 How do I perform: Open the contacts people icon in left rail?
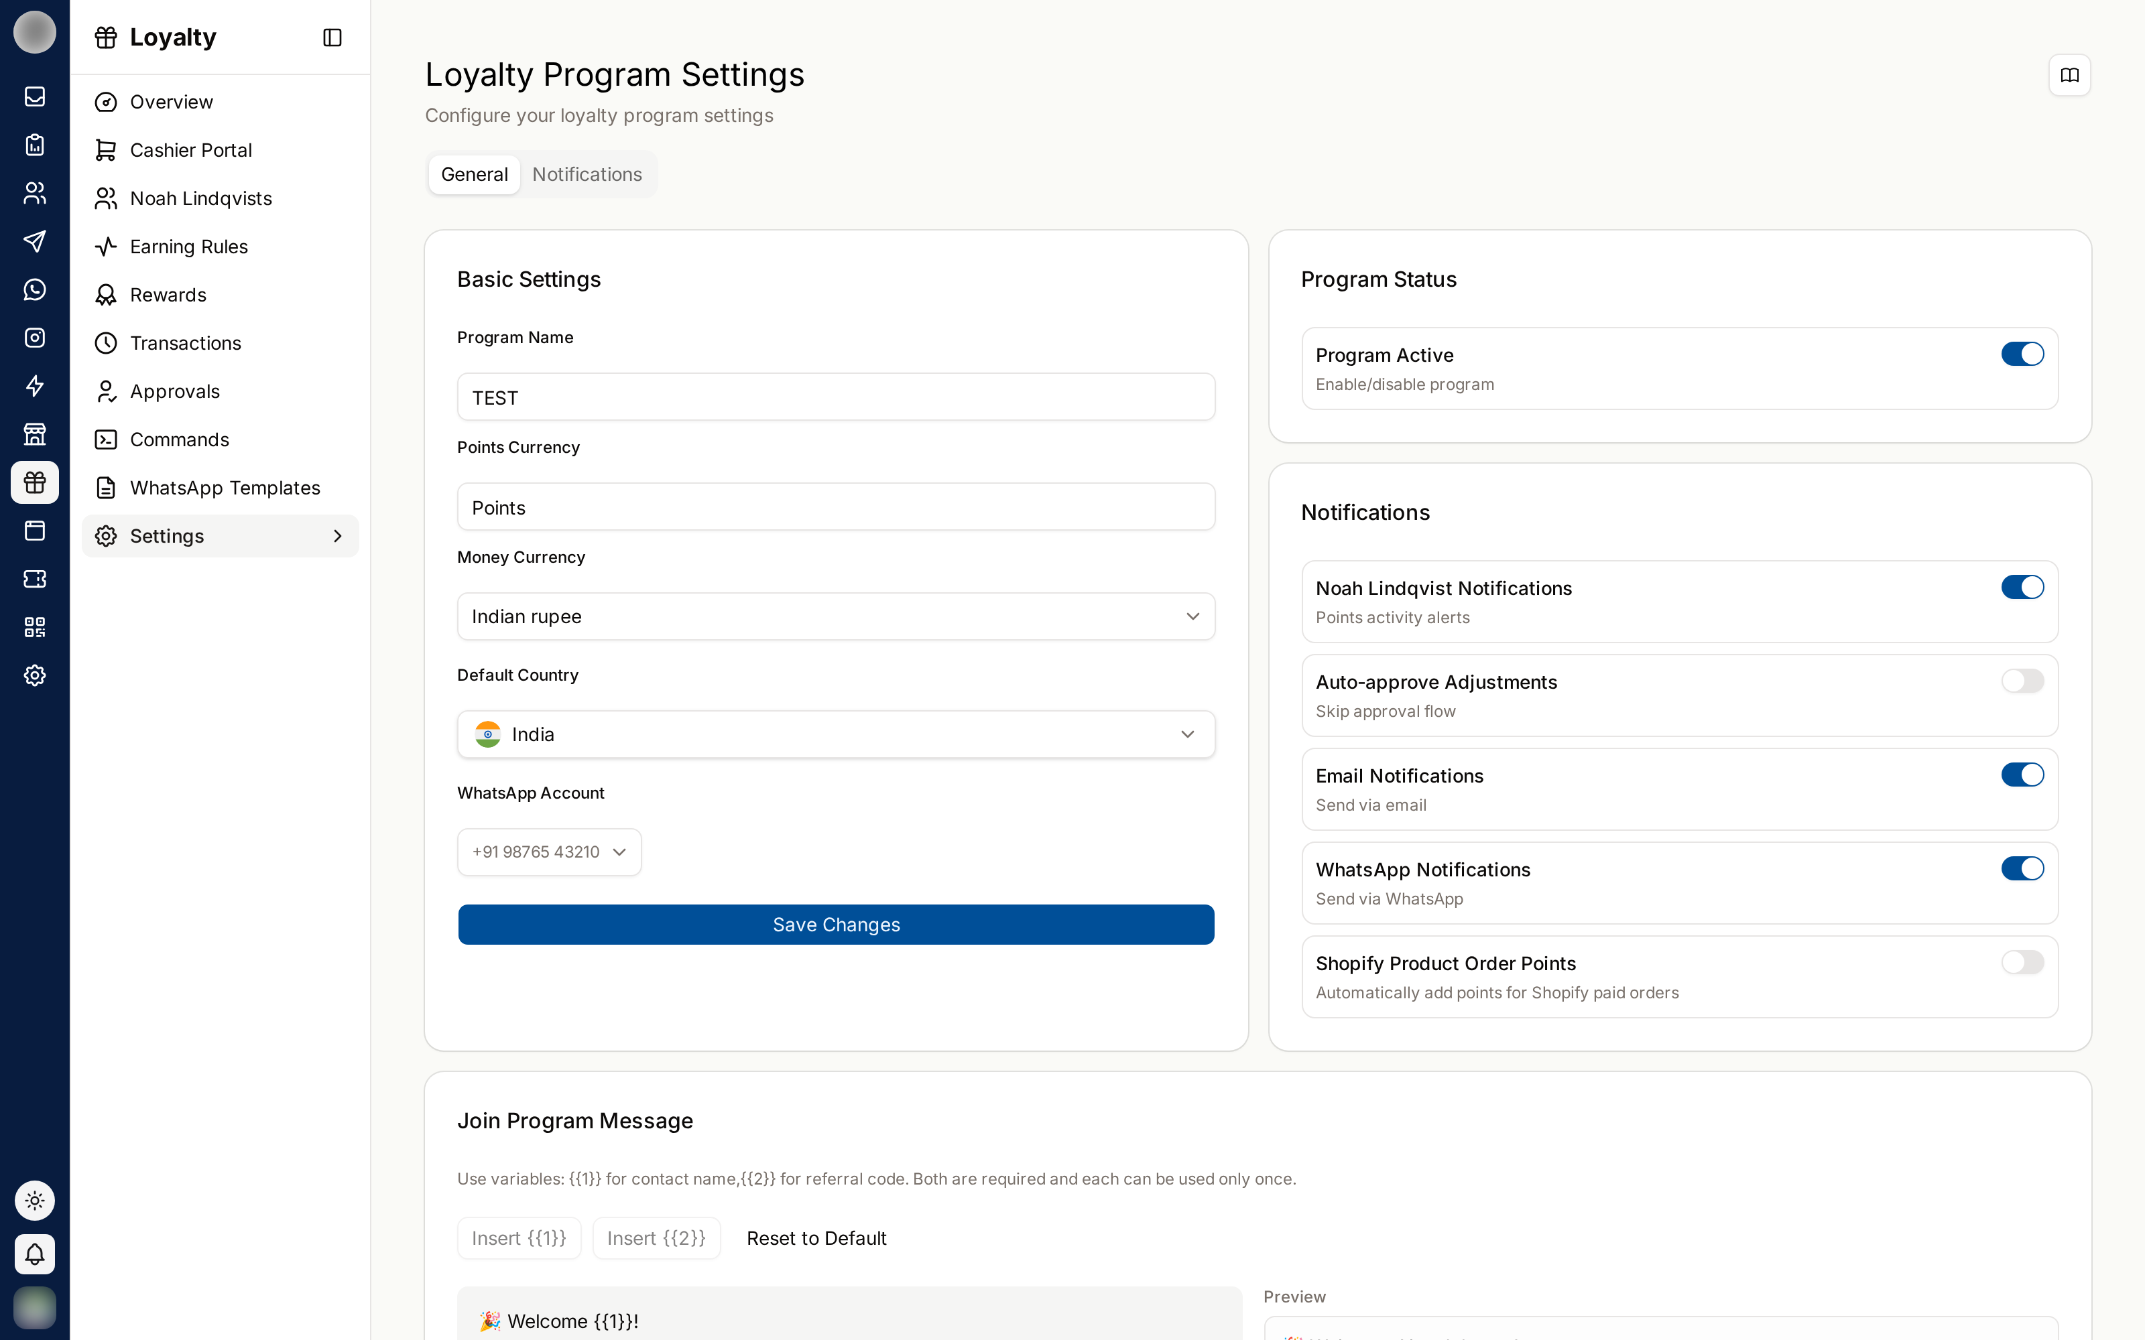click(35, 193)
